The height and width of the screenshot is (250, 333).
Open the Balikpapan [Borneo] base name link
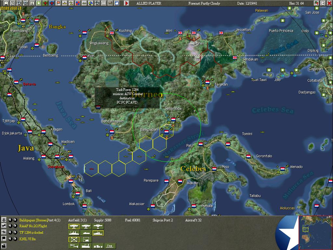[x=33, y=220]
